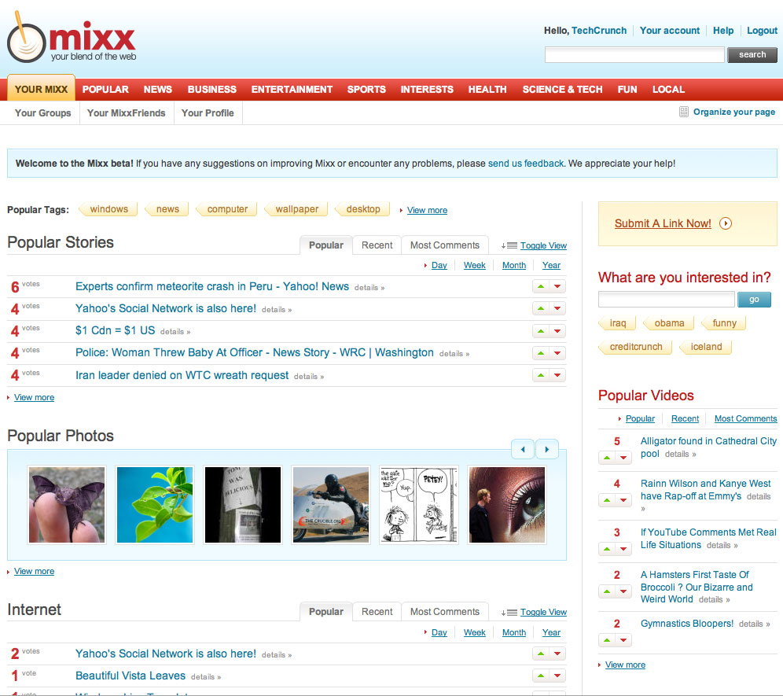Open the motorcycle racer photo thumbnail
The width and height of the screenshot is (783, 696).
coord(331,505)
